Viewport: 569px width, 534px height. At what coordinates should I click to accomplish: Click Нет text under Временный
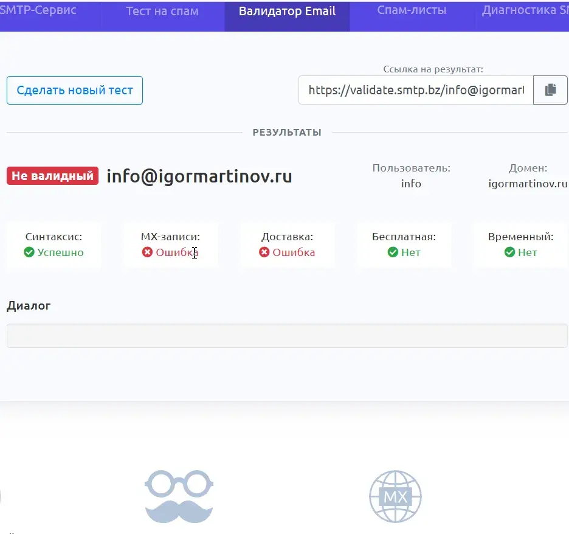coord(527,252)
